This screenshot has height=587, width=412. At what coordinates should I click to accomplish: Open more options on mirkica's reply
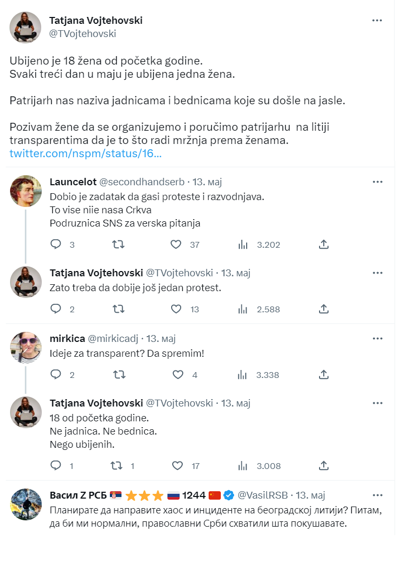tap(377, 338)
